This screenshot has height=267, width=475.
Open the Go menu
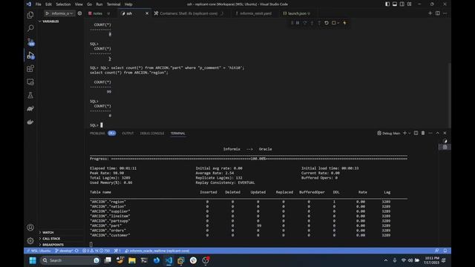coord(89,4)
